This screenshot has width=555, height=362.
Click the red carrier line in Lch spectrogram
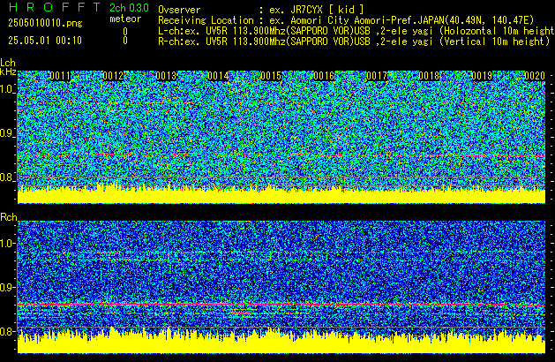tap(281, 155)
